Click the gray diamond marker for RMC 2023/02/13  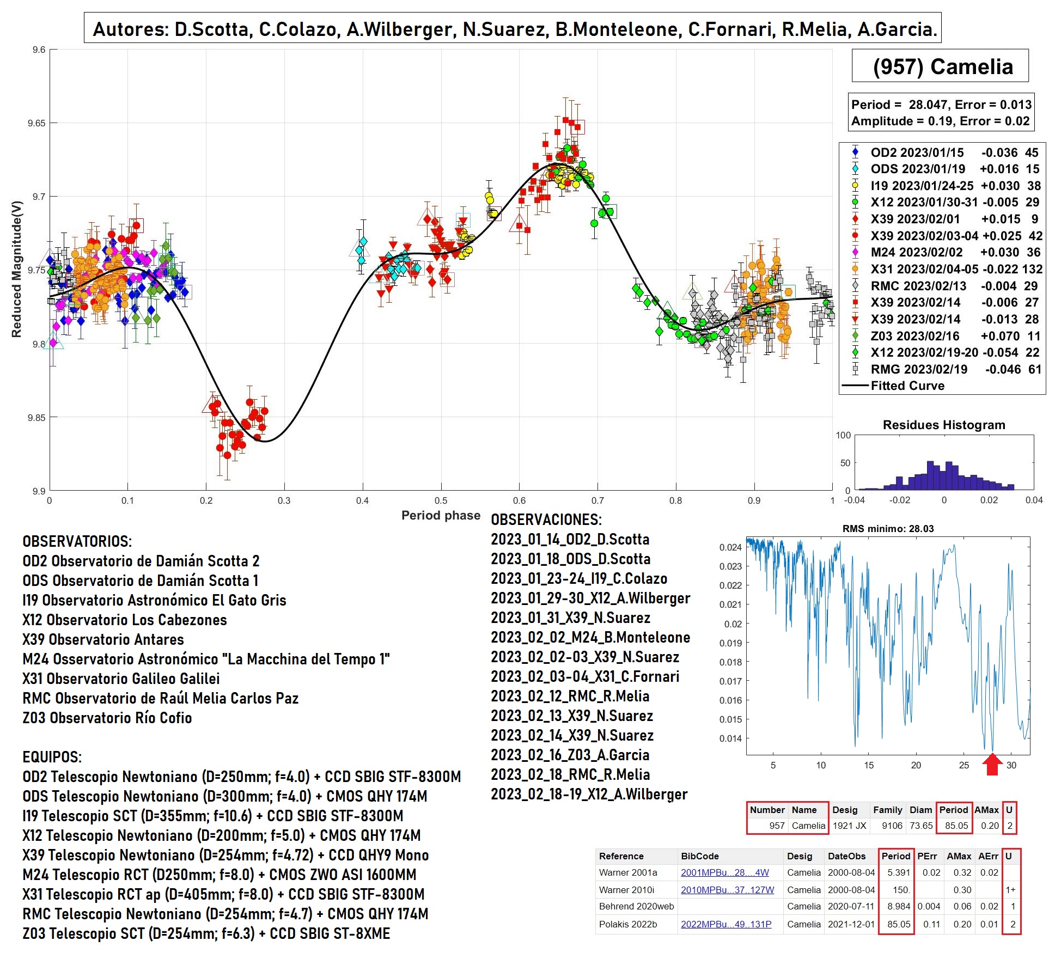(855, 286)
